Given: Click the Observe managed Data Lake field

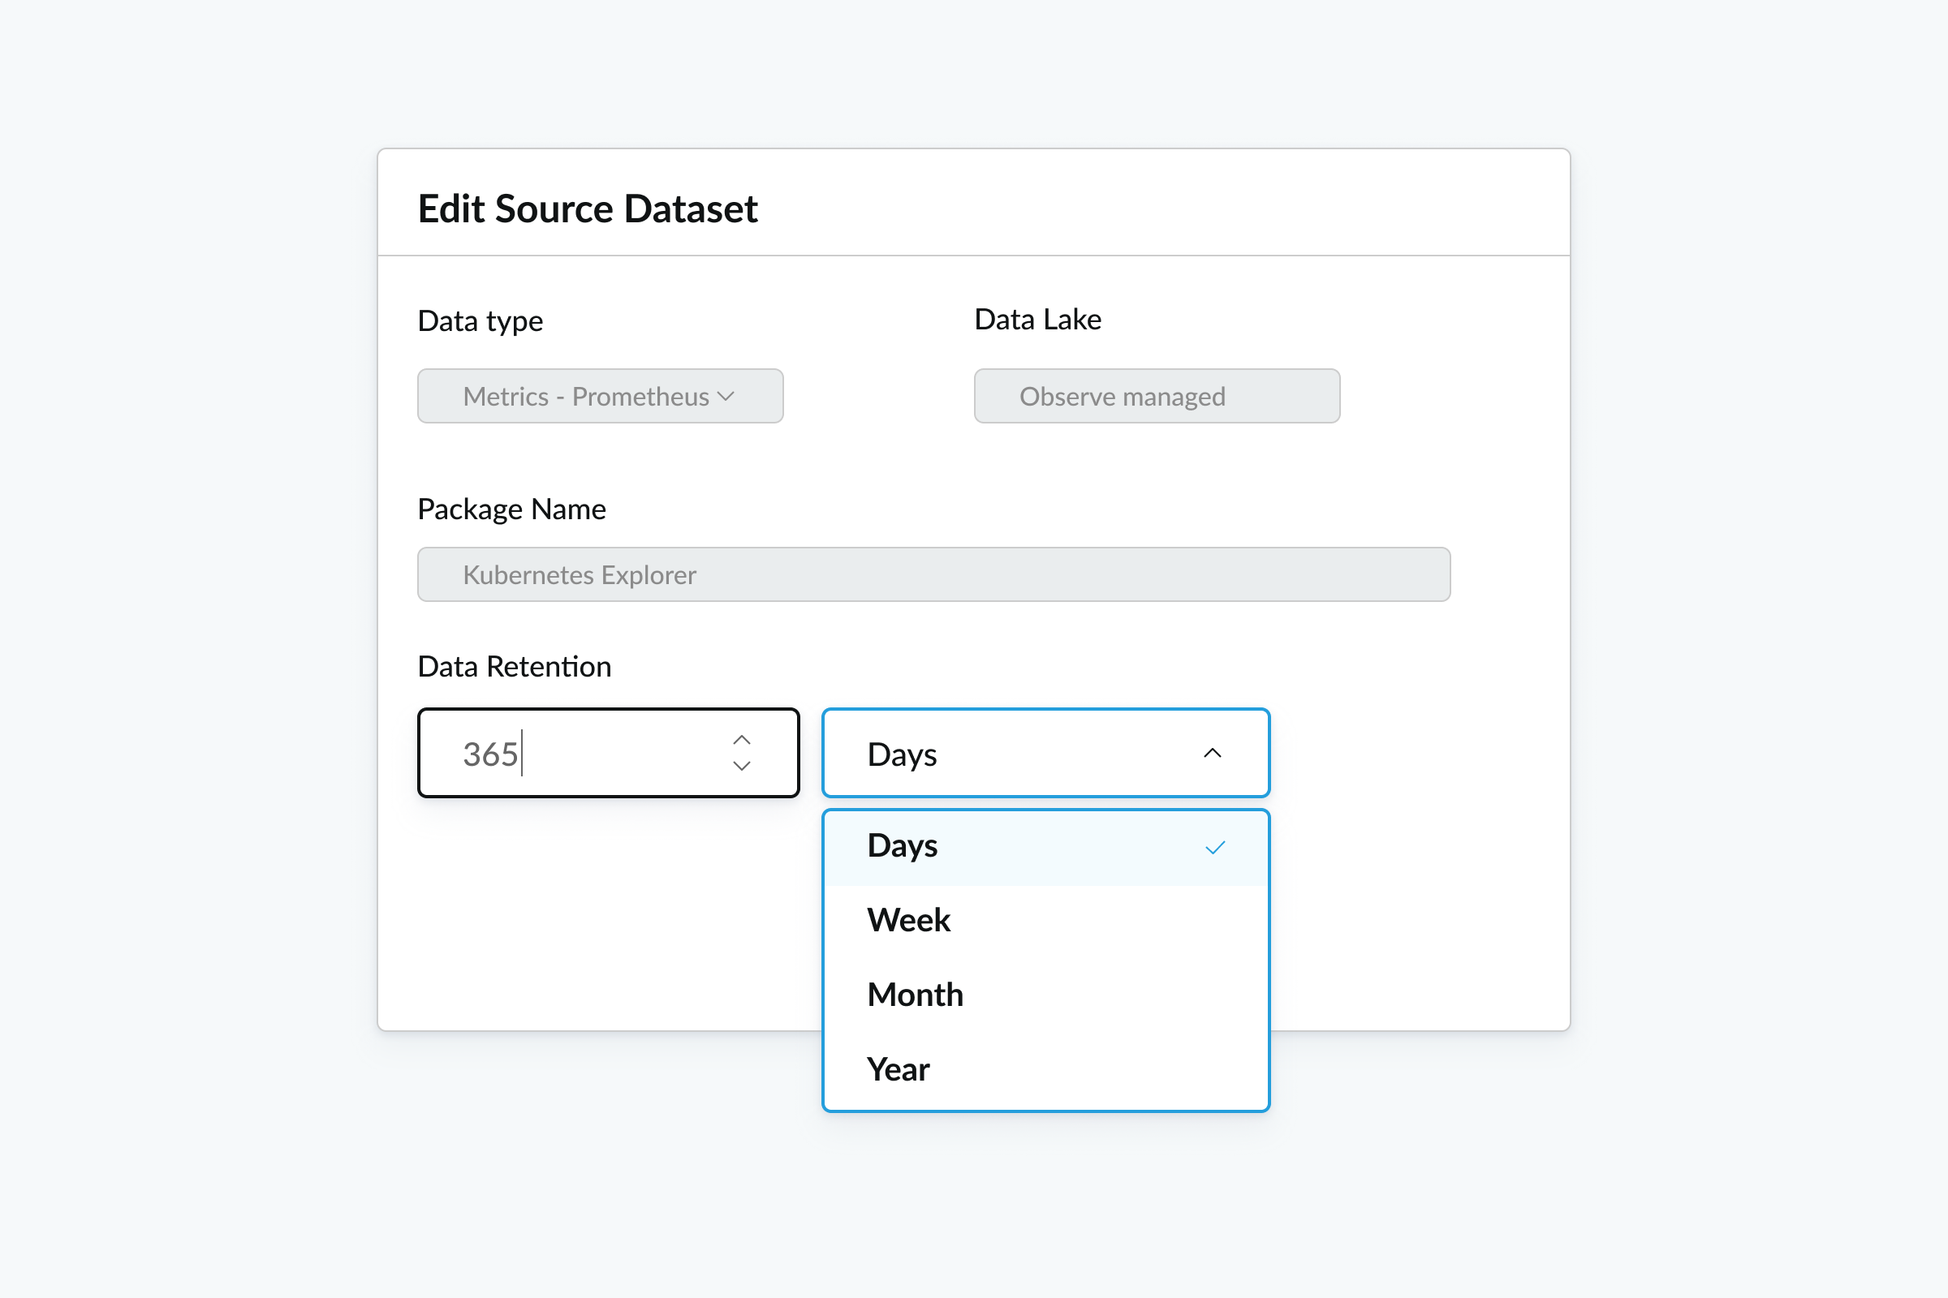Looking at the screenshot, I should [1156, 397].
